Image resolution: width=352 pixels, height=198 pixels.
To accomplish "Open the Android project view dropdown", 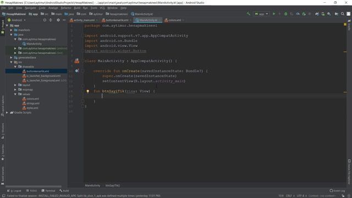I will 17,20.
